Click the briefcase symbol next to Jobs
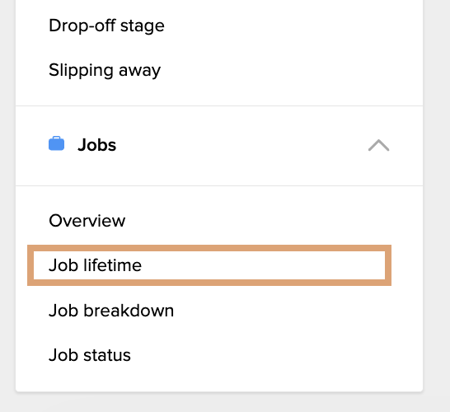 pyautogui.click(x=56, y=143)
